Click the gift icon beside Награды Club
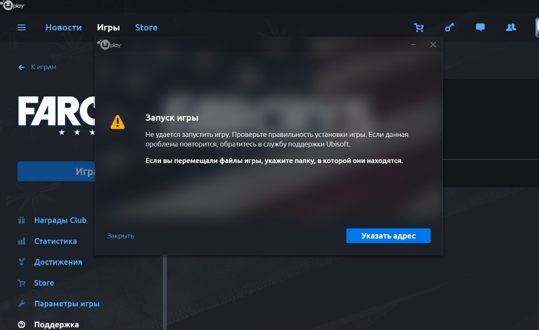 pos(21,221)
